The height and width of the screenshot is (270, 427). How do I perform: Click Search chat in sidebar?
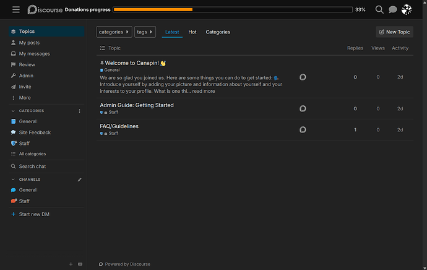(x=46, y=166)
